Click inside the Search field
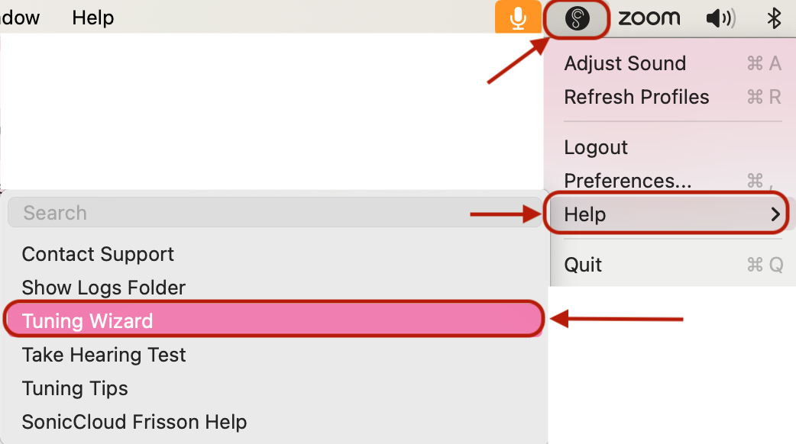The width and height of the screenshot is (796, 444). (275, 212)
